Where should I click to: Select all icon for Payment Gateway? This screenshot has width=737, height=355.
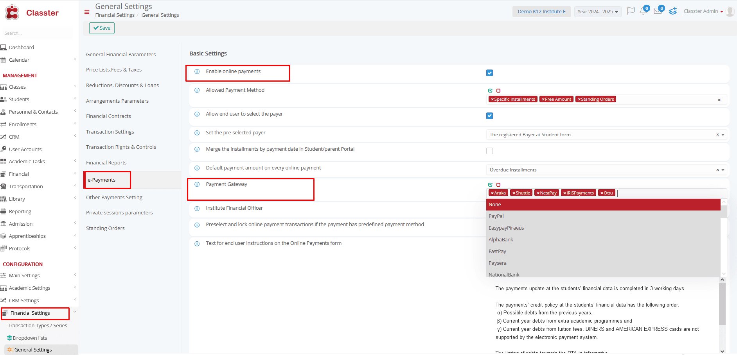490,185
